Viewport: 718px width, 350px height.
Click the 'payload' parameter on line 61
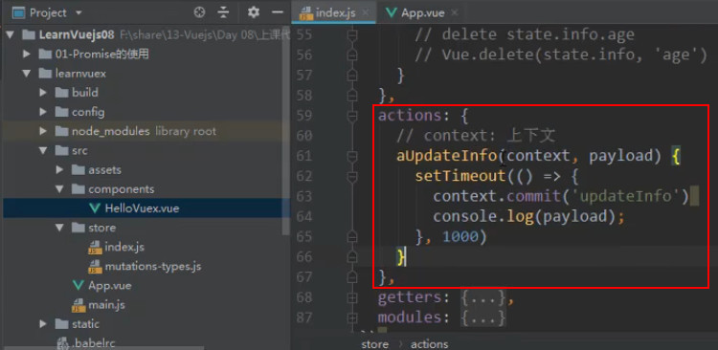click(620, 156)
